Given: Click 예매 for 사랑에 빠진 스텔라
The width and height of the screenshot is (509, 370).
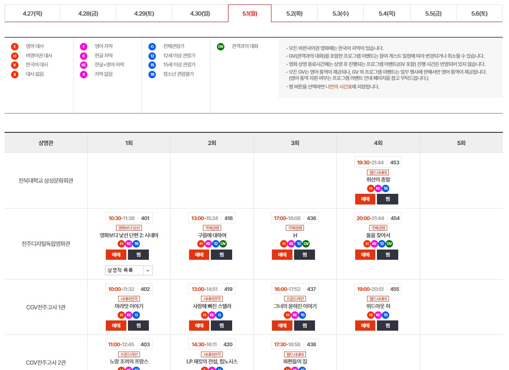Looking at the screenshot, I should 199,325.
